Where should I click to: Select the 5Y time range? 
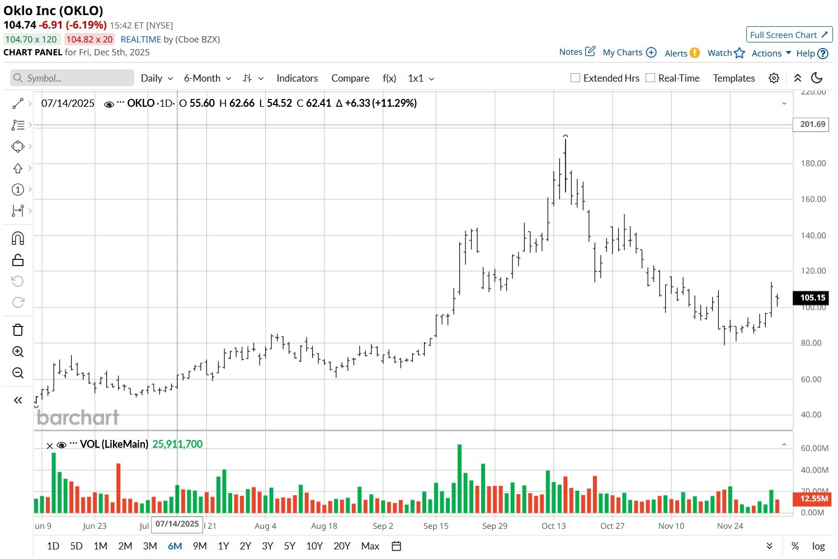[289, 546]
